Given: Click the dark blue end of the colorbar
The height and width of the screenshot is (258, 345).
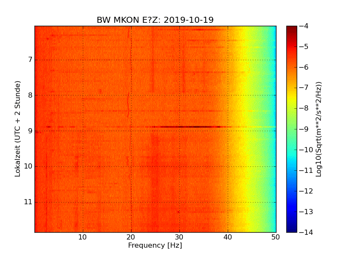Looking at the screenshot, I should click(x=292, y=228).
